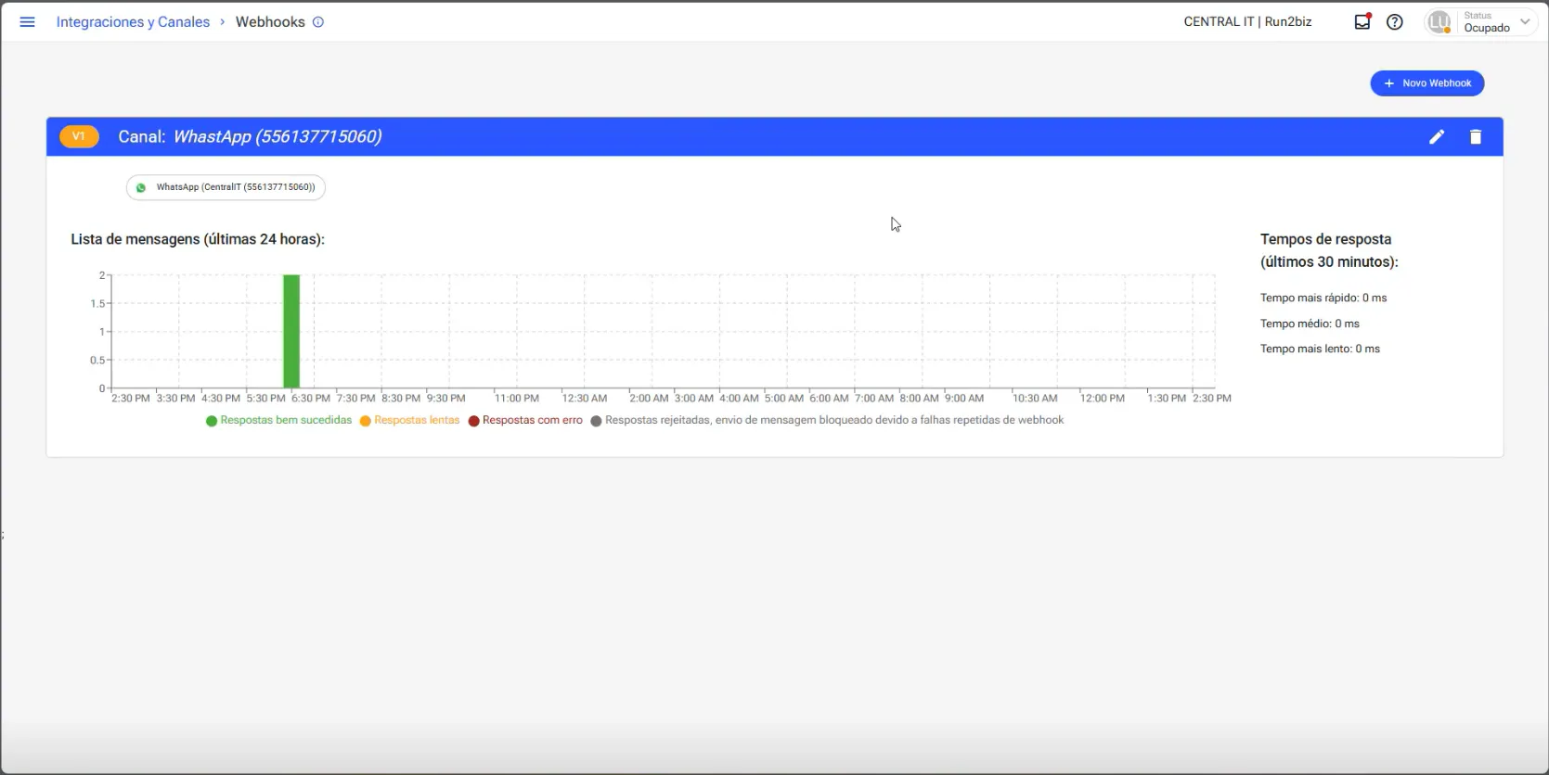Image resolution: width=1549 pixels, height=775 pixels.
Task: Toggle Respostas lentas legend series
Action: 410,420
